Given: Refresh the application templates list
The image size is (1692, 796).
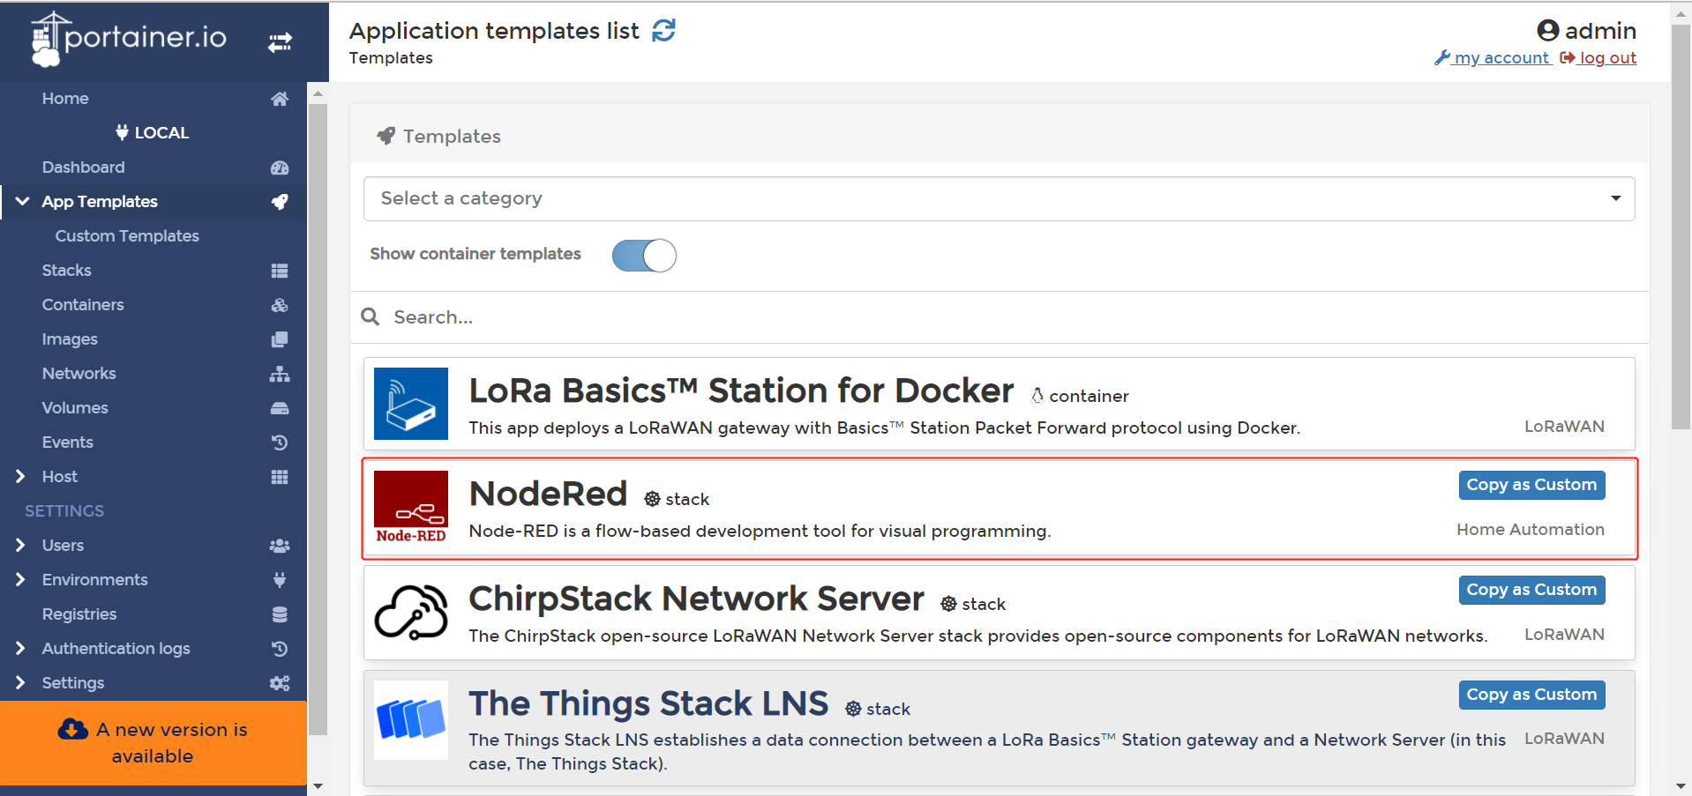Looking at the screenshot, I should pos(663,31).
